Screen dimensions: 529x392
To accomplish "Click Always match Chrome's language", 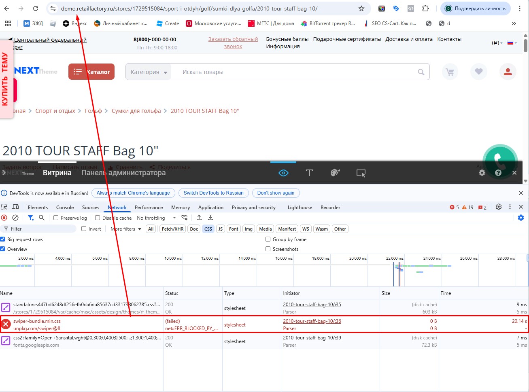I will tap(133, 193).
